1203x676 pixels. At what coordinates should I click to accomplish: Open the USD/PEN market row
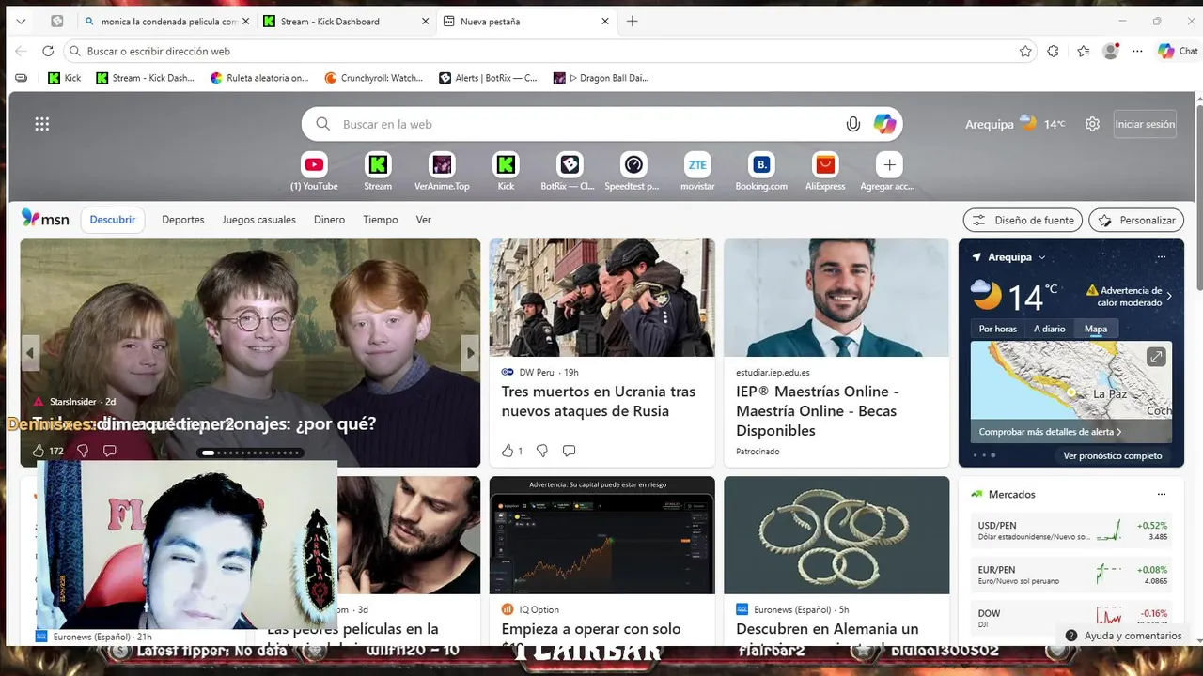pyautogui.click(x=1070, y=530)
